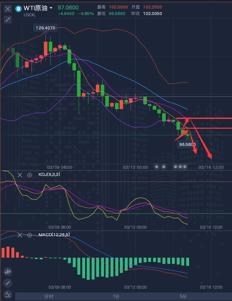Click the 03/16 12:00 date on main chart axis
Screen dimensions: 232x301
pyautogui.click(x=211, y=167)
